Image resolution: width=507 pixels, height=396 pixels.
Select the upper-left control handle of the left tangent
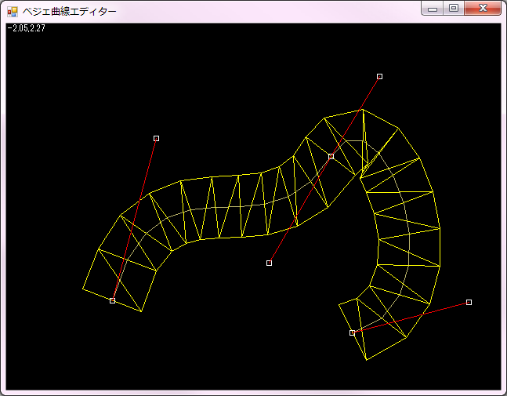coord(156,138)
